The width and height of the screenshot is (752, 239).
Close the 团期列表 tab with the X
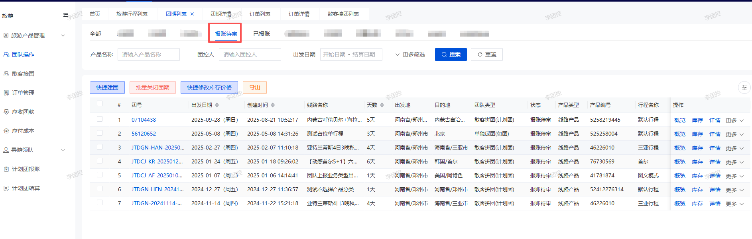click(x=192, y=14)
